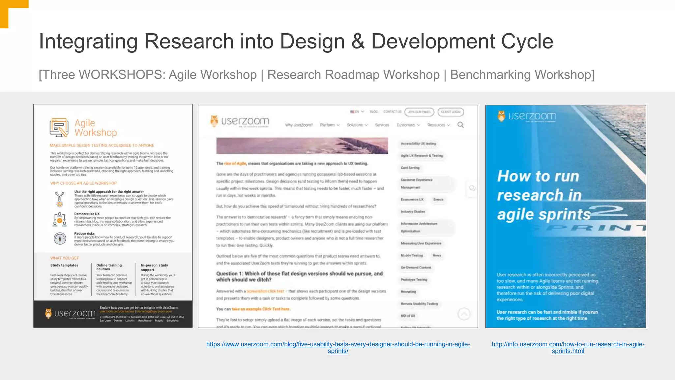Select the 'Accessibility UX testing' tag
This screenshot has width=675, height=380.
click(418, 143)
